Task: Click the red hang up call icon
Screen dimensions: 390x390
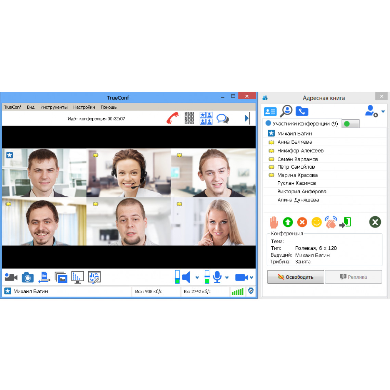Action: pos(173,118)
